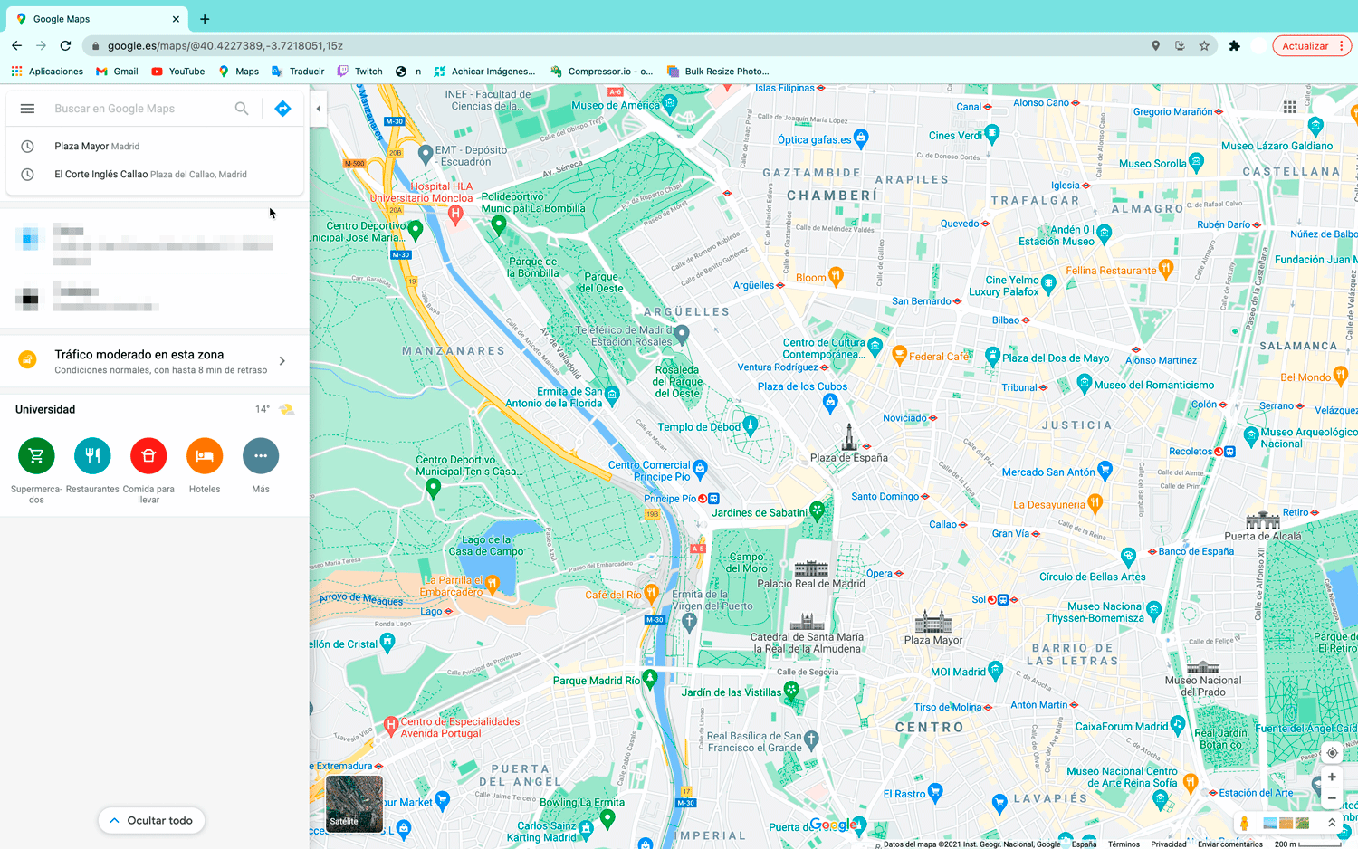Select Parque Madrid Río marker
Viewport: 1358px width, 849px height.
click(649, 680)
